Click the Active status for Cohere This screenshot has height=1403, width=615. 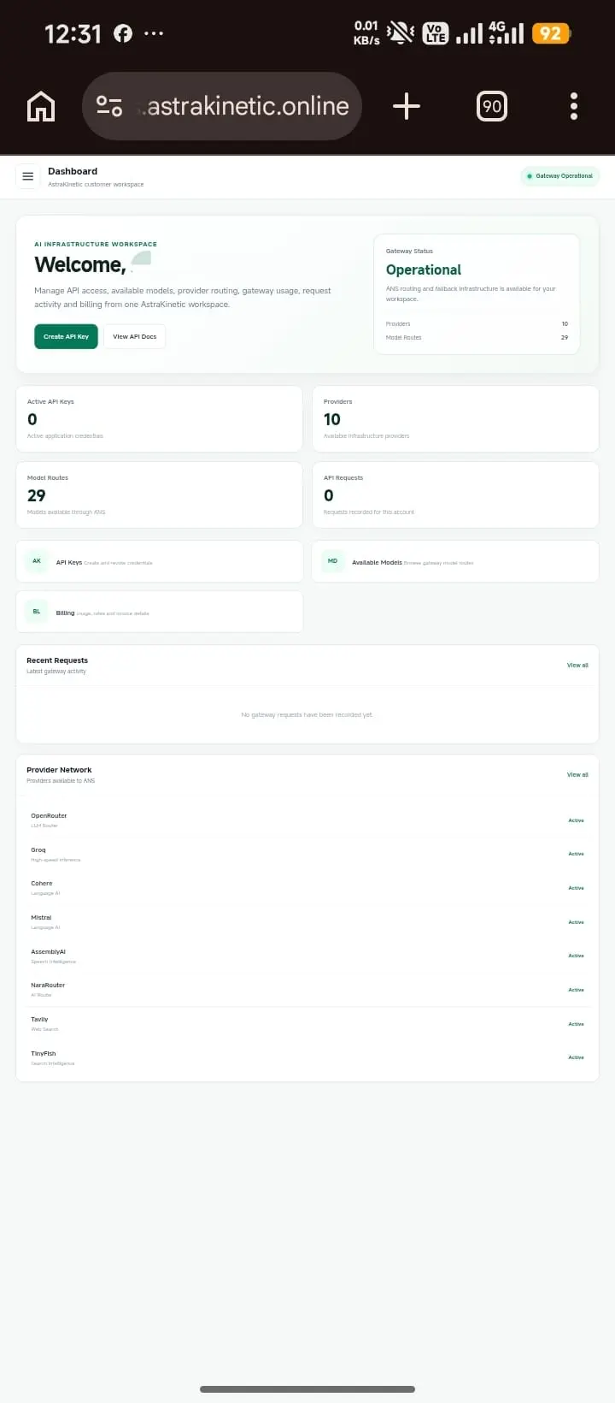[577, 888]
